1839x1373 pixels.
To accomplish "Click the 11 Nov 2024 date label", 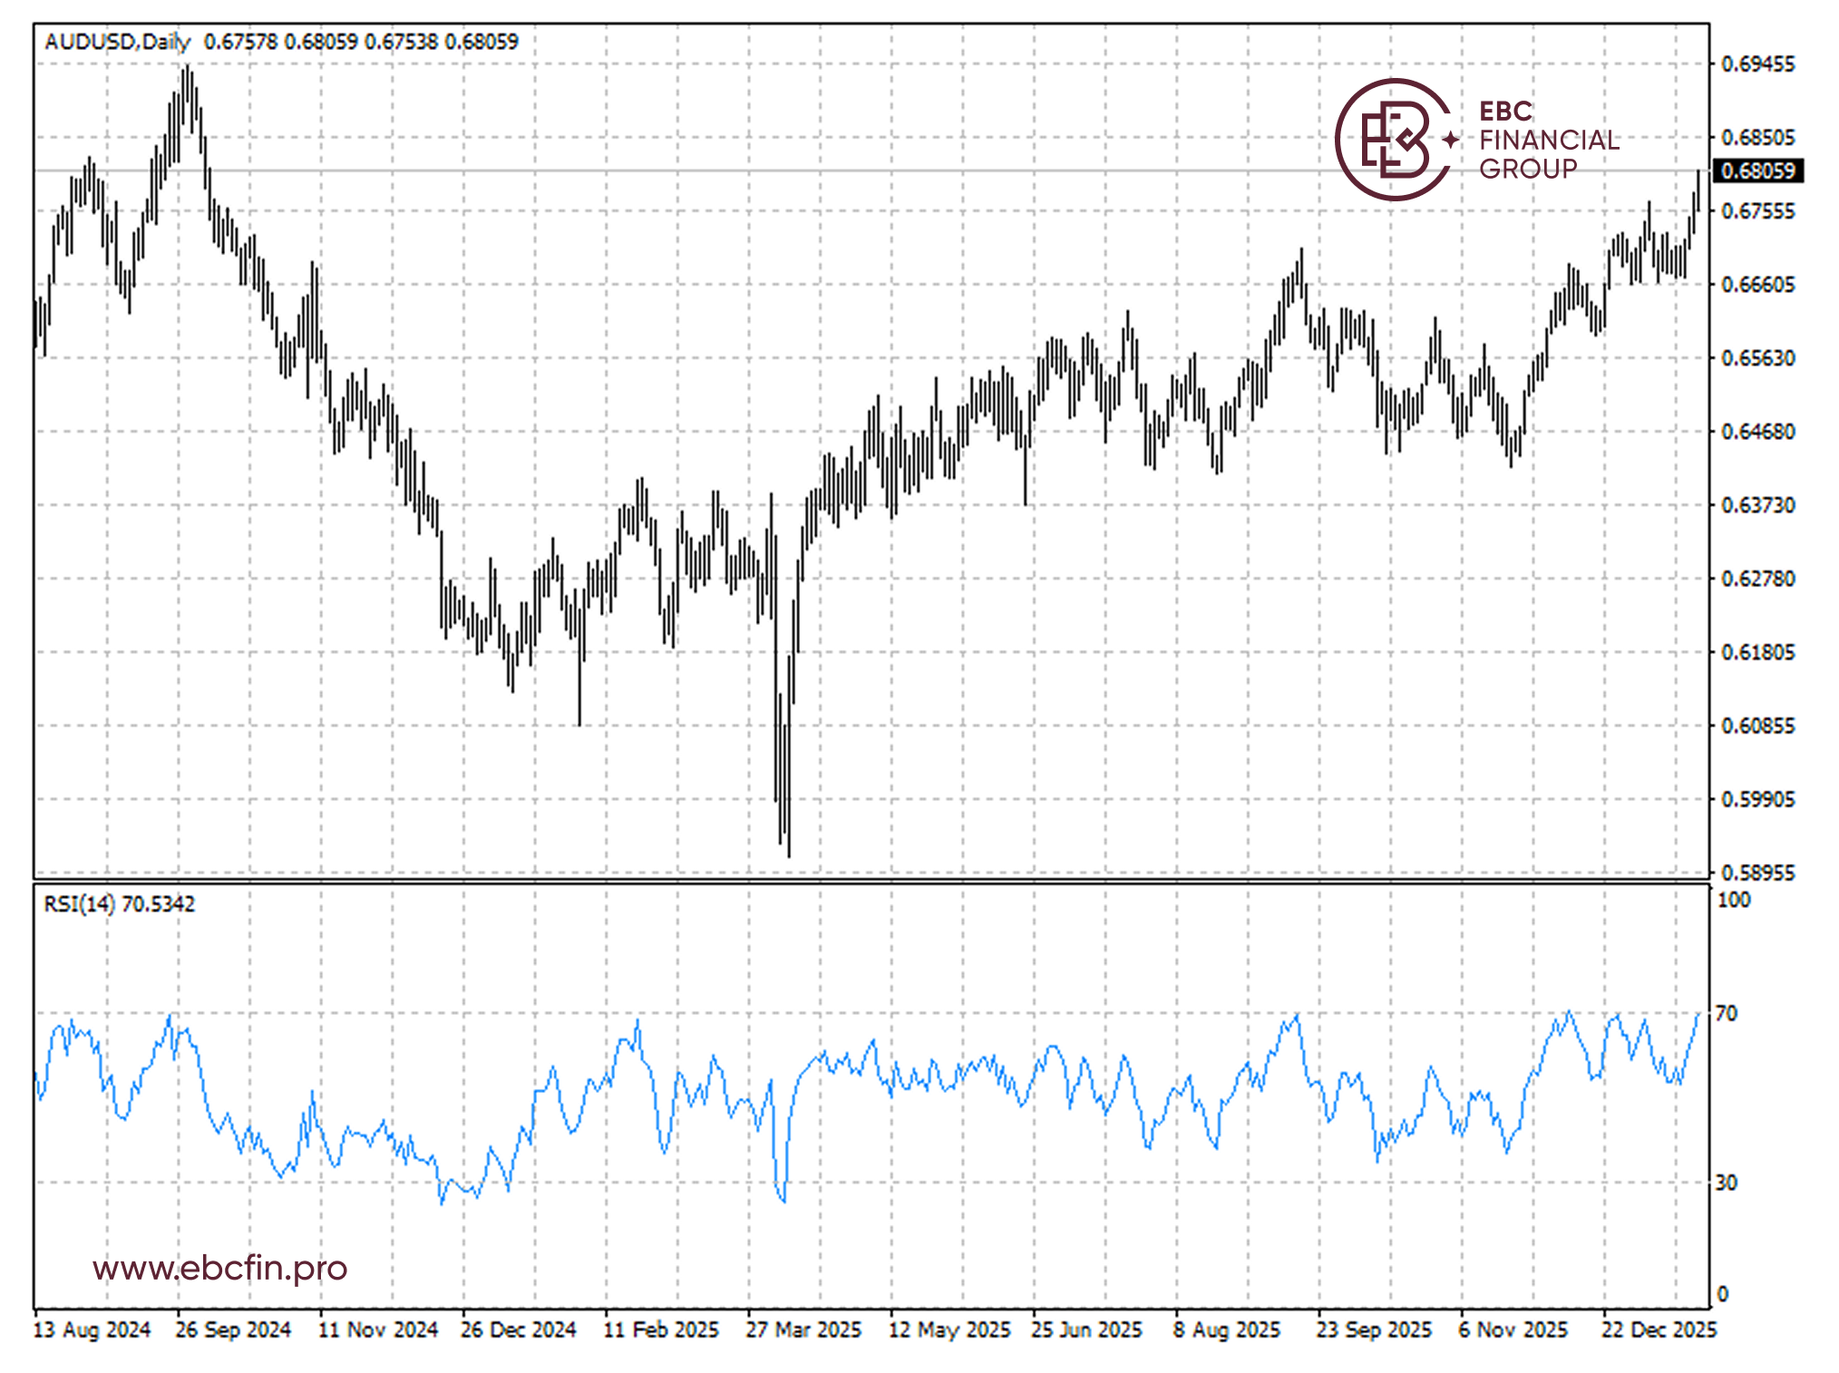I will click(x=377, y=1329).
